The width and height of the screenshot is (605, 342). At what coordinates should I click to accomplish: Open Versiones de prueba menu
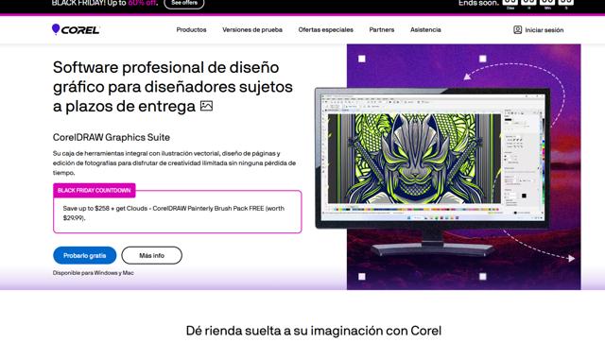252,29
